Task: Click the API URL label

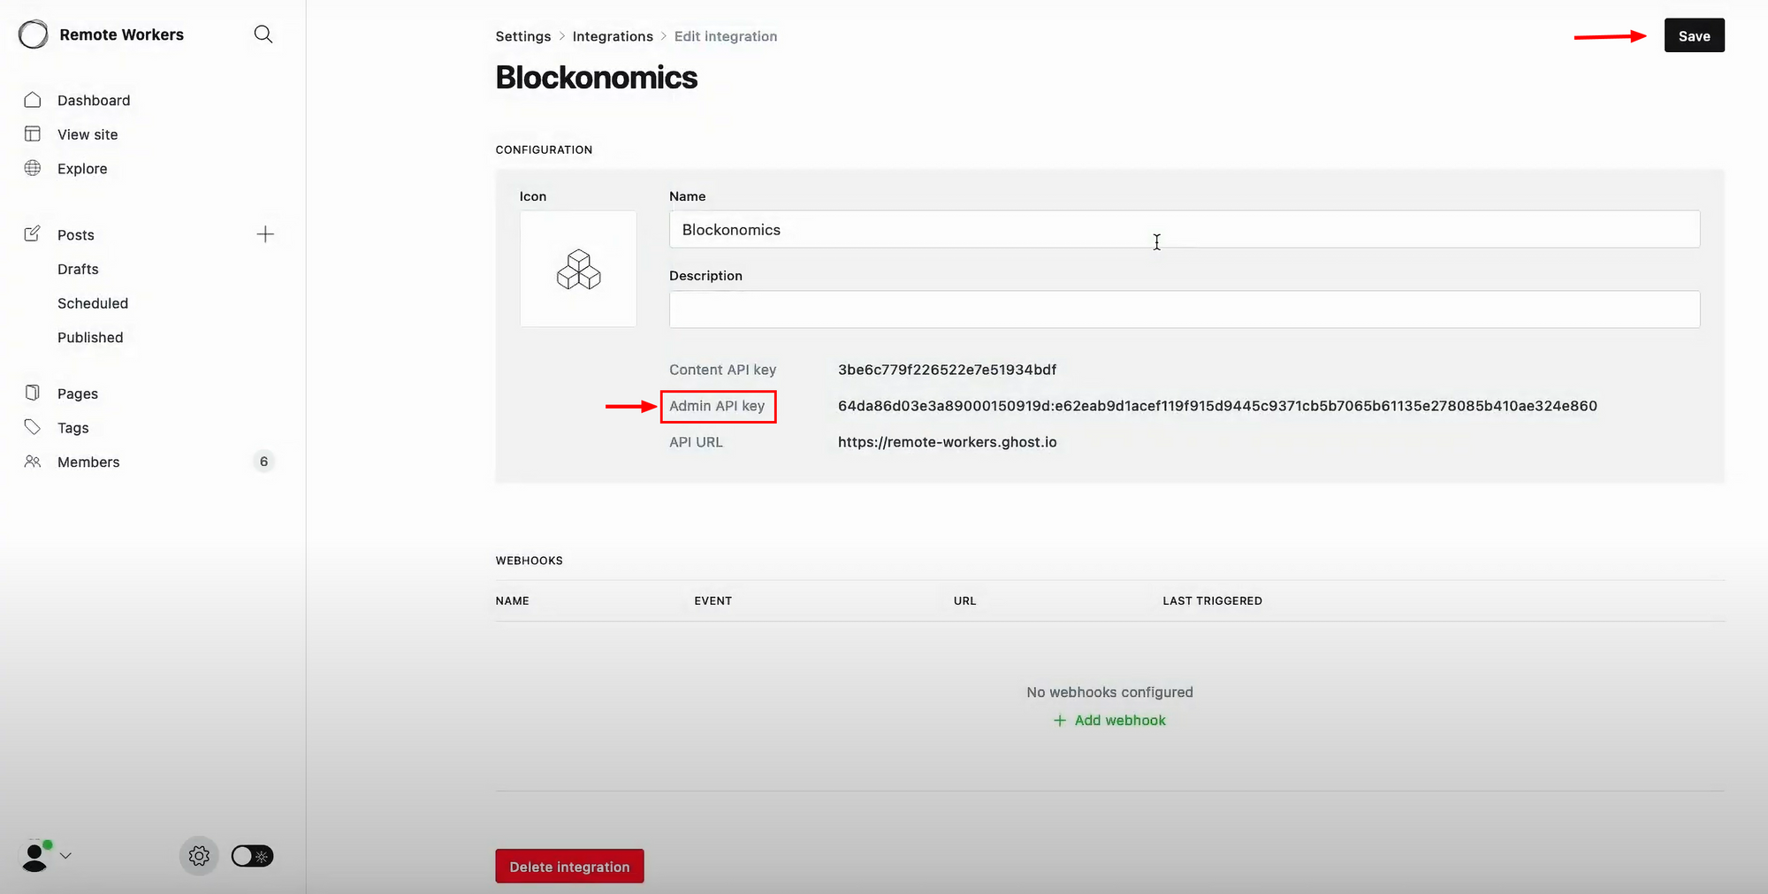Action: (x=696, y=442)
